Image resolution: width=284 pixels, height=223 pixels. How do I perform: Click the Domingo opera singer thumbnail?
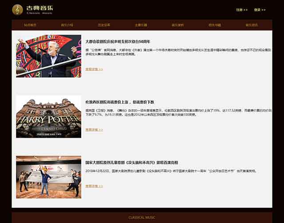click(x=48, y=56)
